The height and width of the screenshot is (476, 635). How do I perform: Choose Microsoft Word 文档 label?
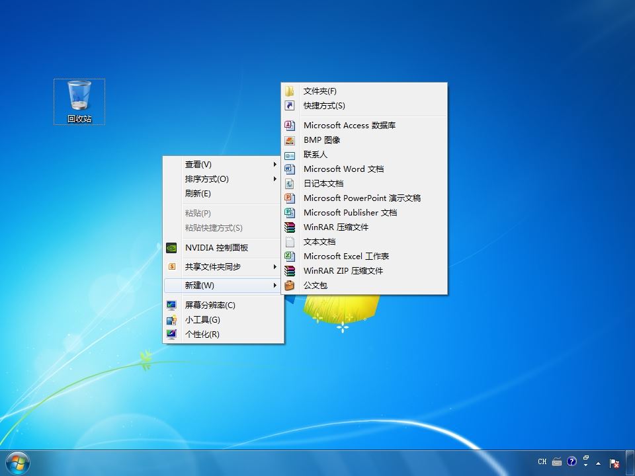(344, 169)
